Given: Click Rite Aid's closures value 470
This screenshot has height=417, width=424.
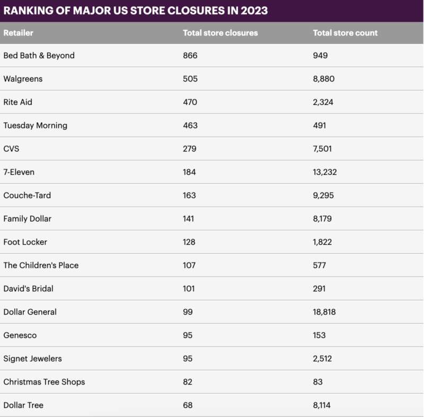Looking at the screenshot, I should coord(190,102).
